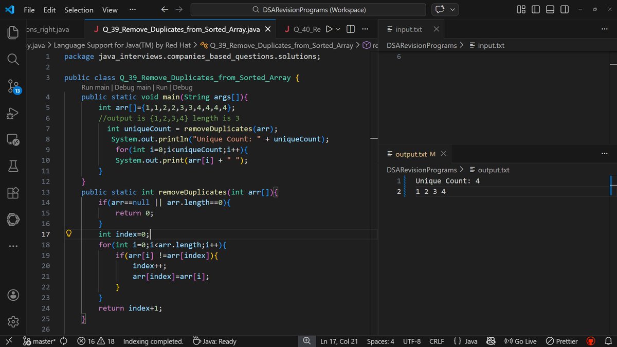The height and width of the screenshot is (347, 617).
Task: Click the Debug code lens link
Action: click(x=183, y=87)
